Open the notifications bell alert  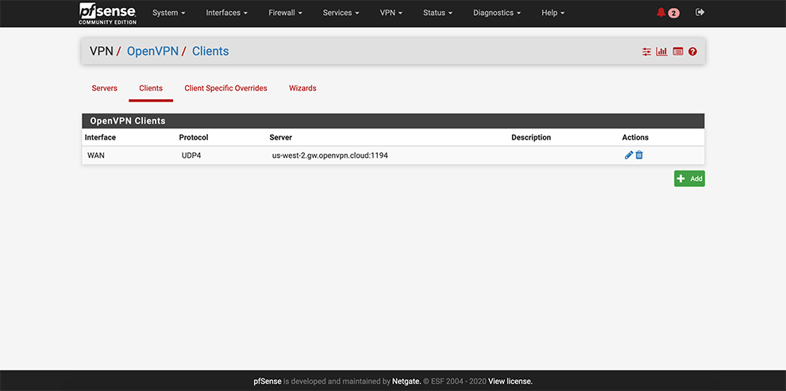point(661,13)
